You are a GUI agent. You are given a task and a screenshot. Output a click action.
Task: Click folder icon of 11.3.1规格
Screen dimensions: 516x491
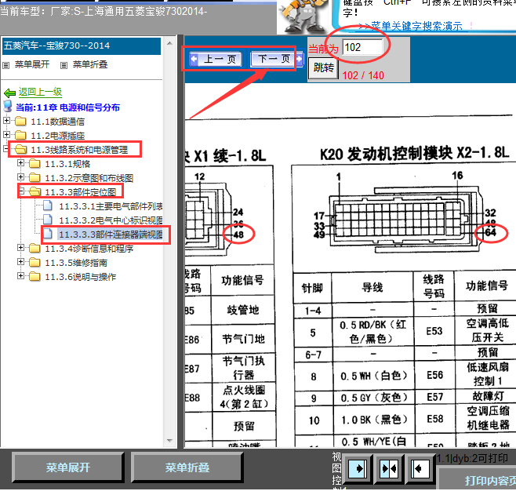coord(35,164)
